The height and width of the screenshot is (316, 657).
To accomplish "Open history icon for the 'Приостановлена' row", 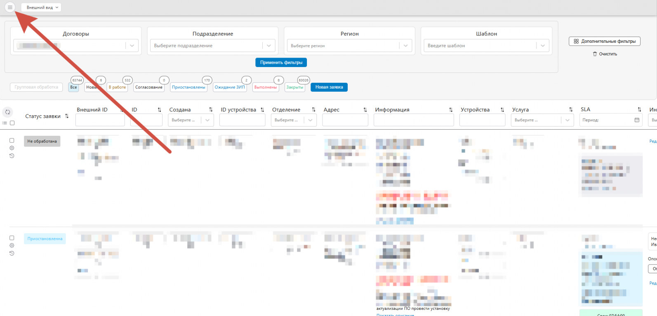I will pyautogui.click(x=12, y=253).
